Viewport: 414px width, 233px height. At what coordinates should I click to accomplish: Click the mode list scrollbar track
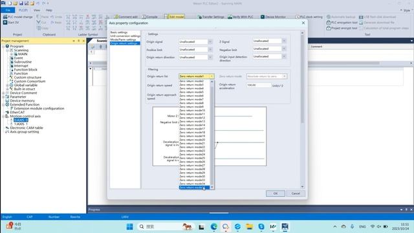(212, 134)
